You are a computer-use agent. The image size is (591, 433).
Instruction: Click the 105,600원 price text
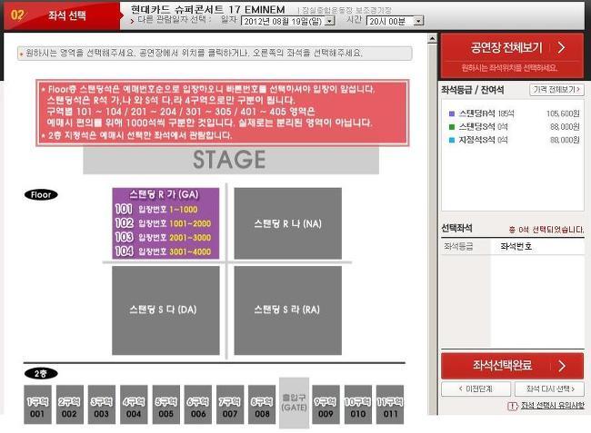tap(563, 113)
